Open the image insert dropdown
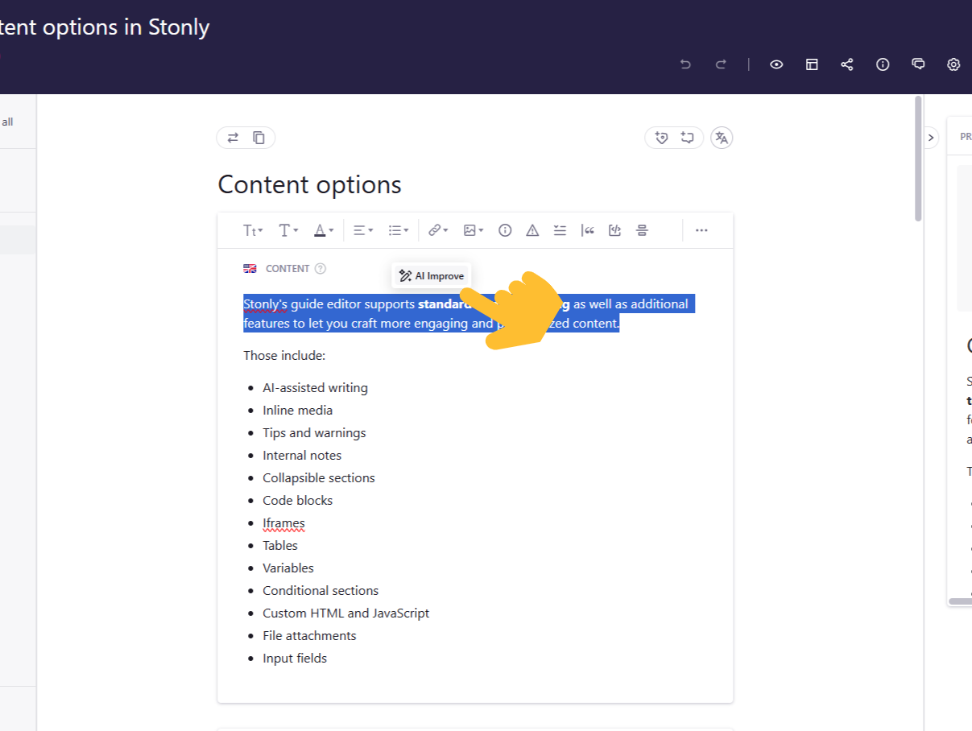 click(x=473, y=230)
